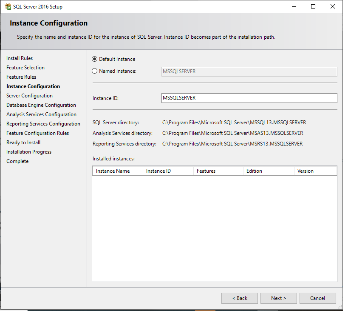This screenshot has height=311, width=348.
Task: Open Reporting Services Configuration step
Action: 43,124
